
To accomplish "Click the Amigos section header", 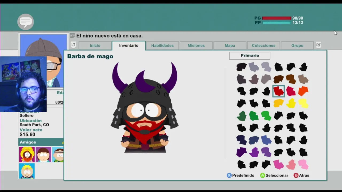I will point(41,142).
